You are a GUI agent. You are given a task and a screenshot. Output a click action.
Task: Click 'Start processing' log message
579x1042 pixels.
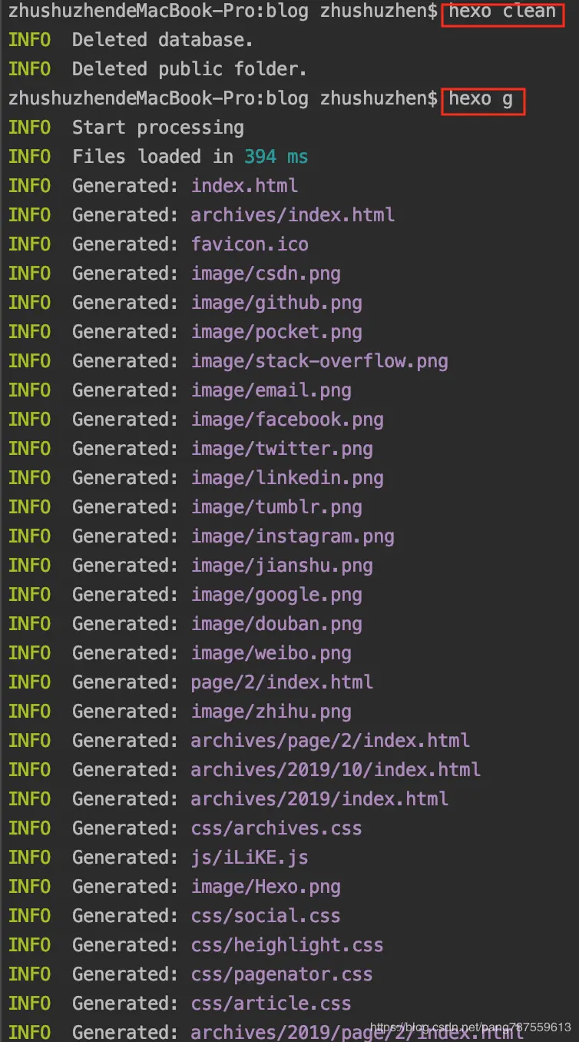[157, 128]
